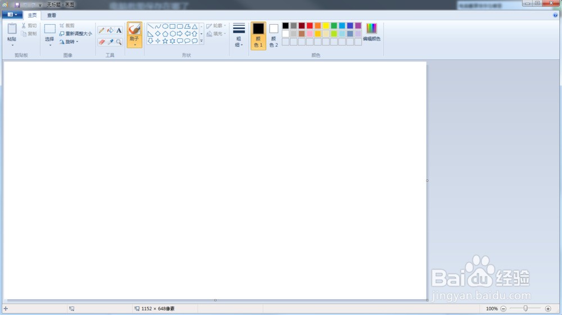This screenshot has height=315, width=562.
Task: Choose the Four-point star shape
Action: coord(158,41)
